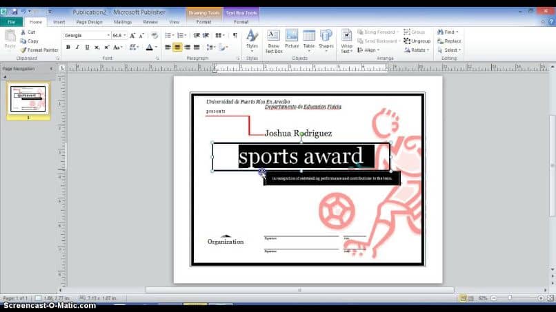Image resolution: width=556 pixels, height=312 pixels.
Task: Show whole page zoom icon
Action: (550, 298)
